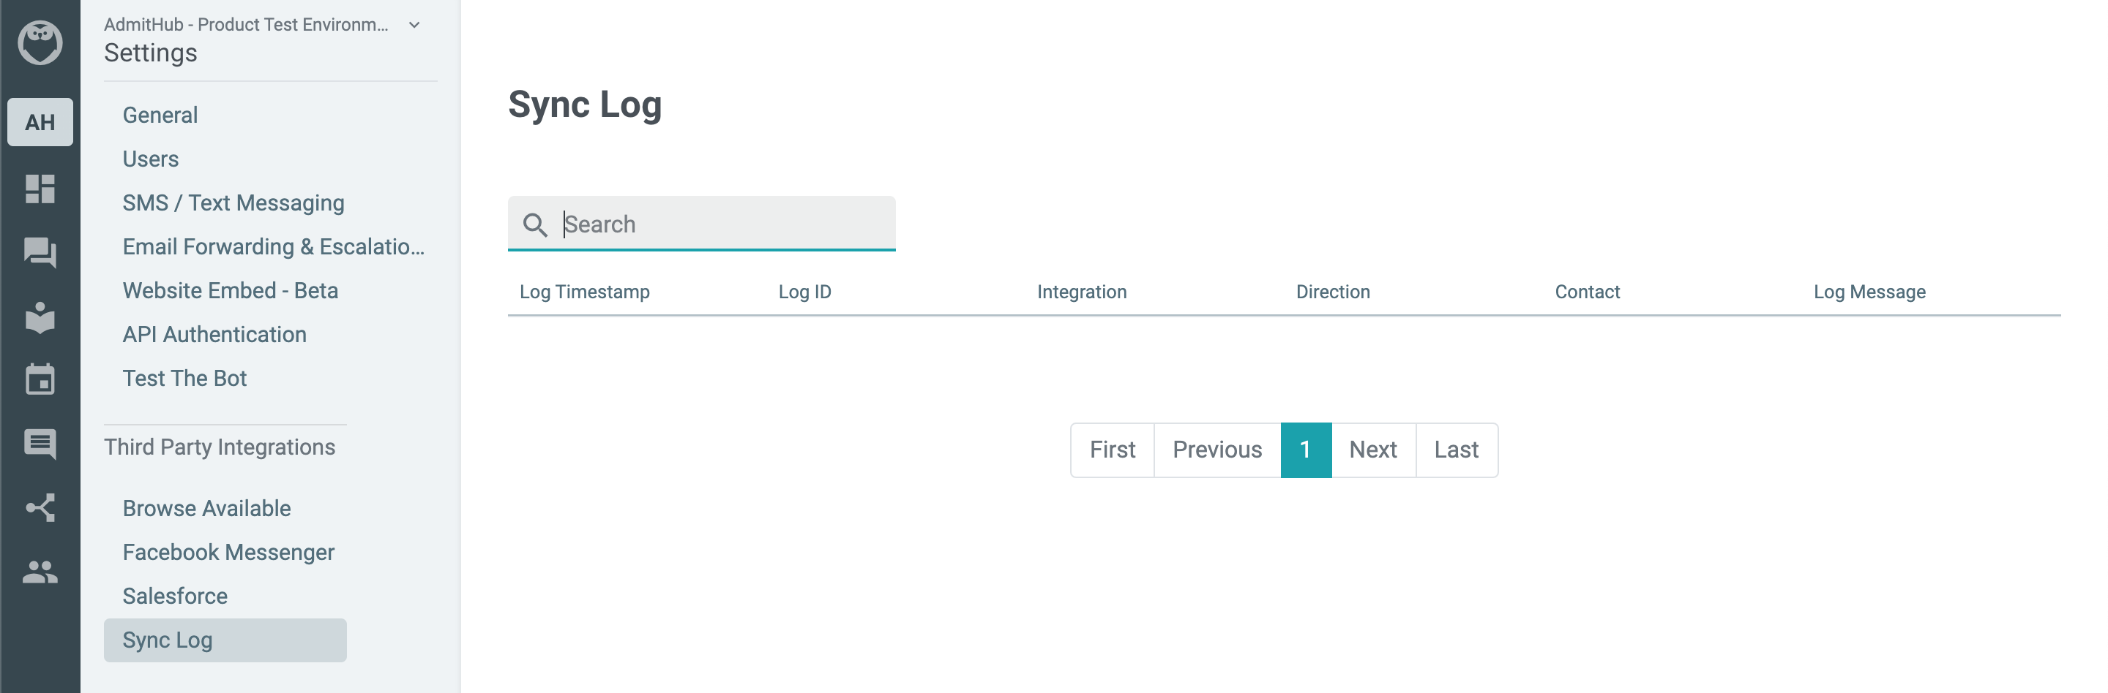Open the calendar icon in sidebar

coord(40,379)
